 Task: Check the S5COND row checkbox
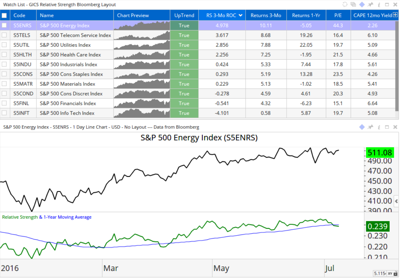point(4,93)
